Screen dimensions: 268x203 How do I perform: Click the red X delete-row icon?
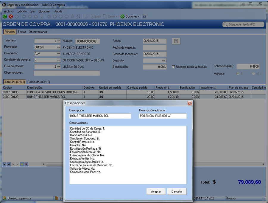[x=26, y=164]
